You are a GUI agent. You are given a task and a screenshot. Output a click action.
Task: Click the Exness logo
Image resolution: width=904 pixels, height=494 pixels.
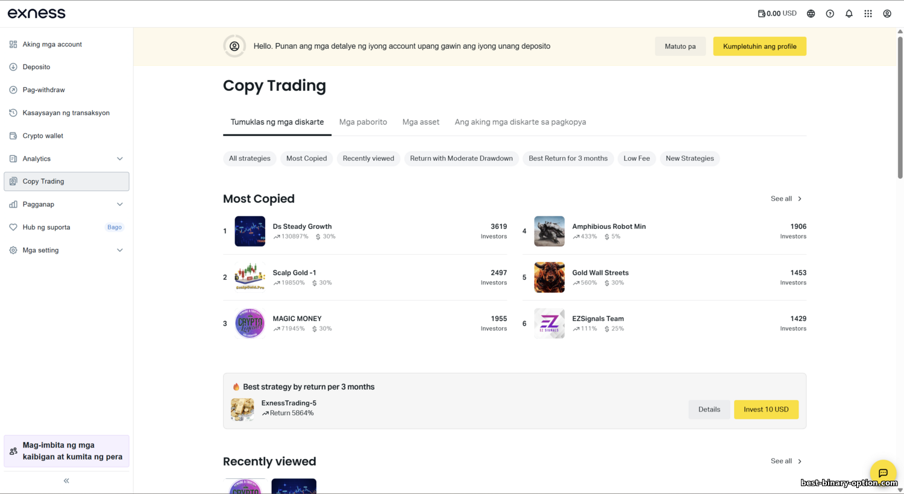point(37,13)
